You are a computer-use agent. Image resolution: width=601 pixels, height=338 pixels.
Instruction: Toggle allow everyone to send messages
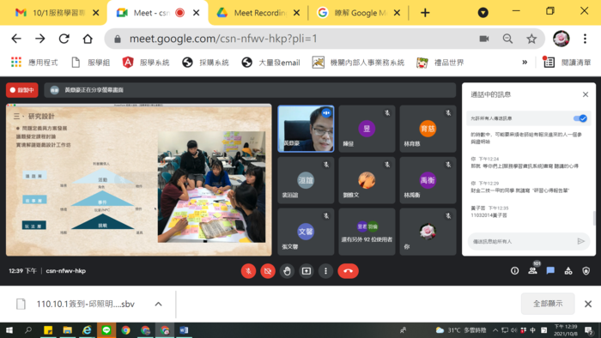(580, 118)
